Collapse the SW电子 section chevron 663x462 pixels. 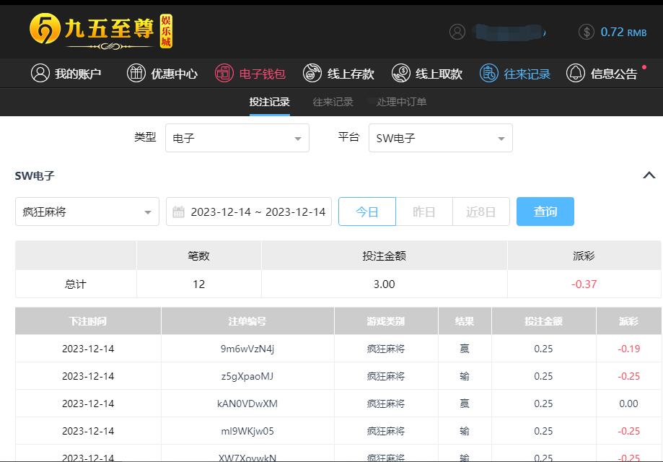(x=649, y=175)
